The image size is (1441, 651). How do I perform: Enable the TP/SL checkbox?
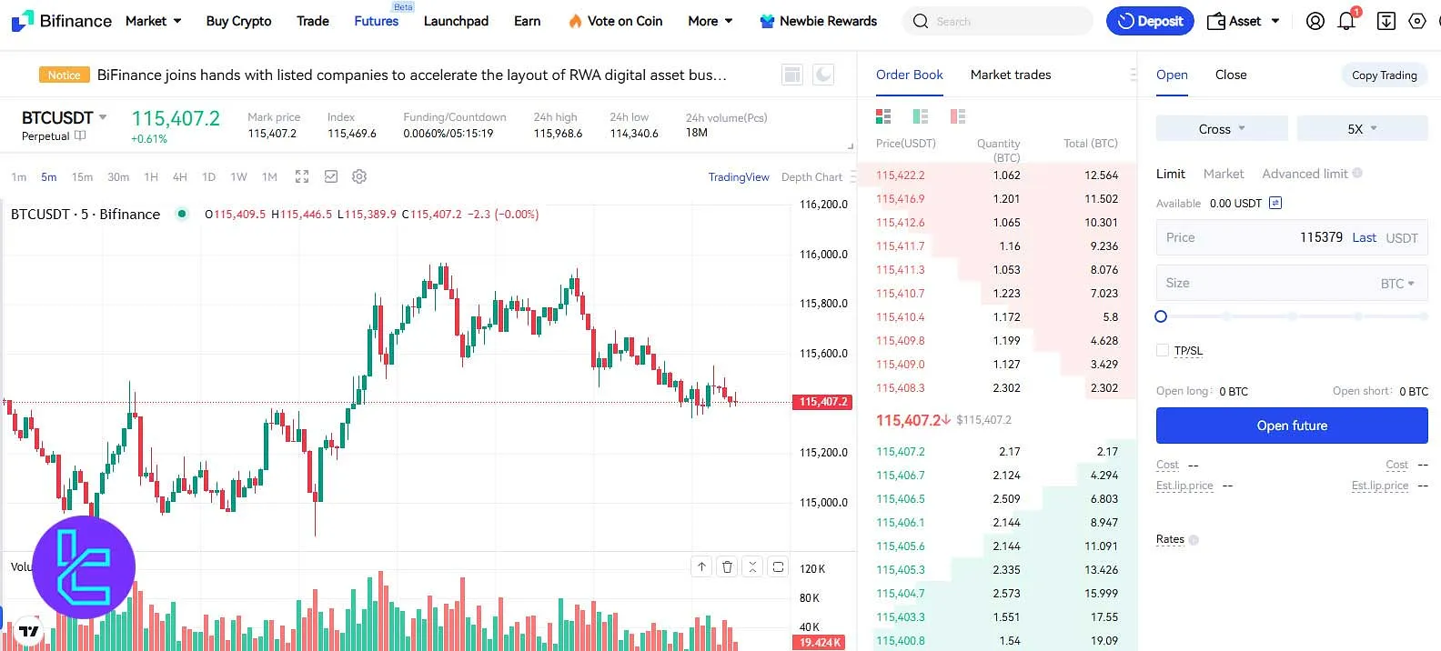1162,350
